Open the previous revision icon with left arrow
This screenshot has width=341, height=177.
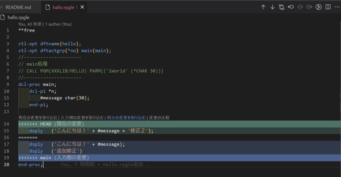click(291, 7)
